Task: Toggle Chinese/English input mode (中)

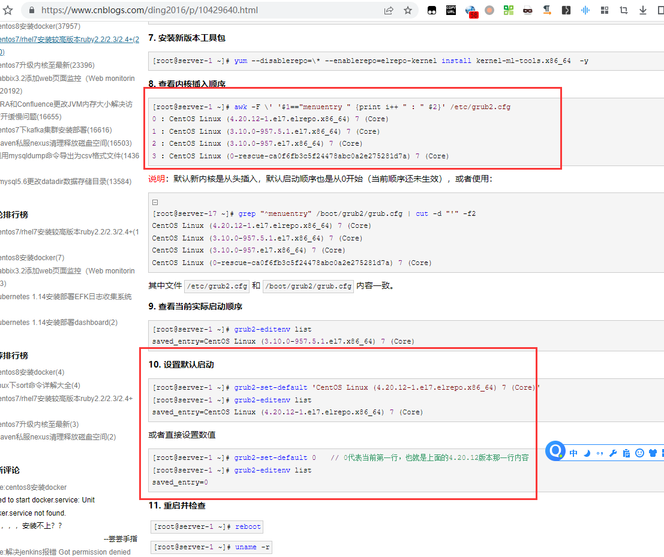Action: pos(573,453)
